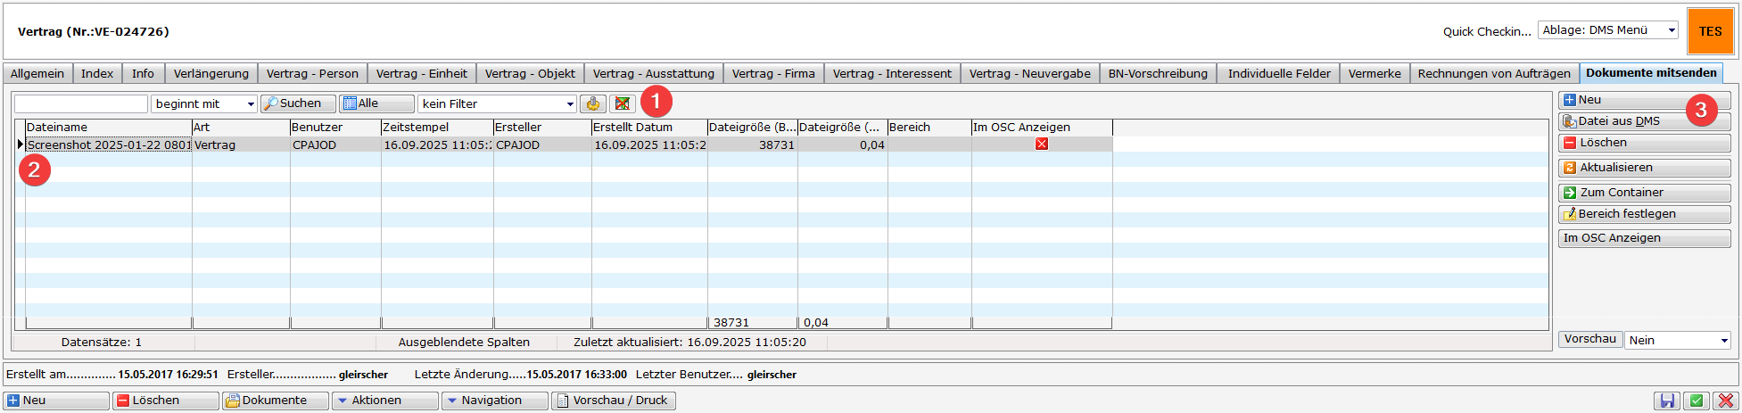Click into the search text field

[x=80, y=104]
